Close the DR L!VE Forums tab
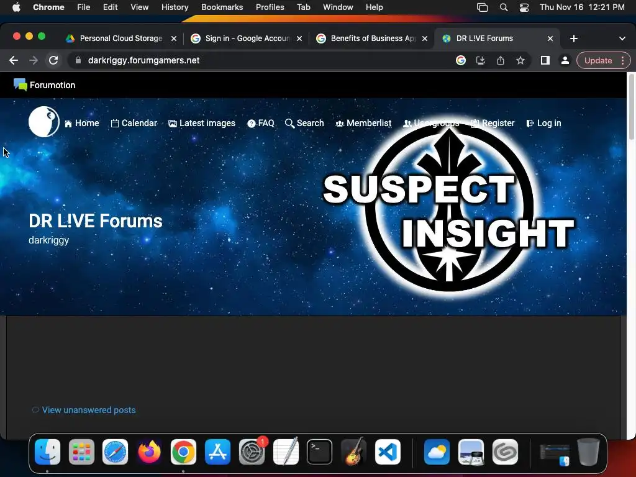Screen dimensions: 636x477 click(x=550, y=39)
